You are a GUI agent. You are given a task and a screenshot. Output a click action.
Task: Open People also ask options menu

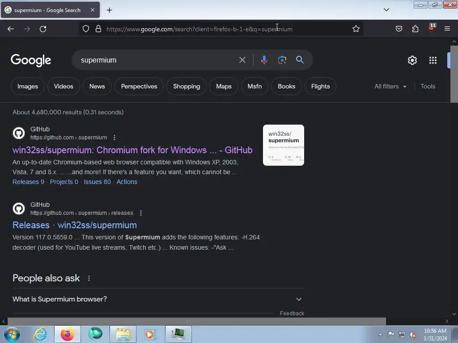[x=89, y=278]
